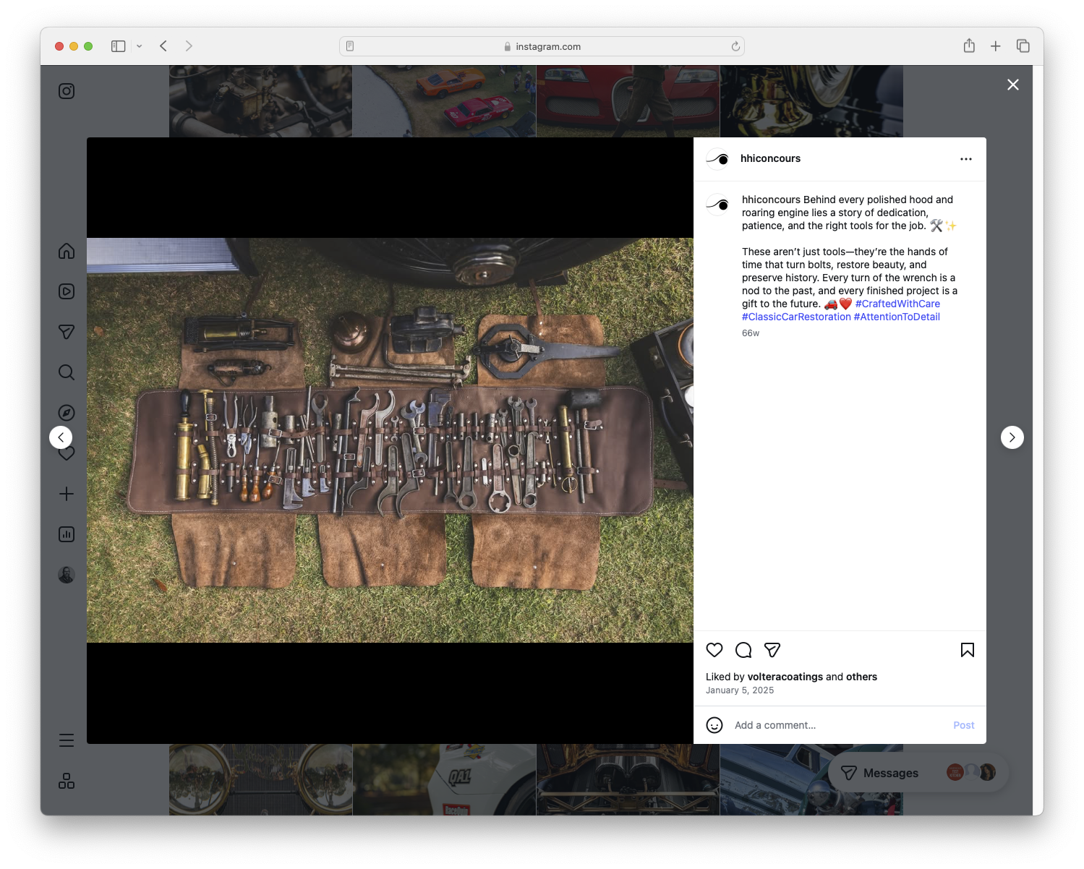
Task: Open the post options three-dot menu
Action: click(966, 158)
